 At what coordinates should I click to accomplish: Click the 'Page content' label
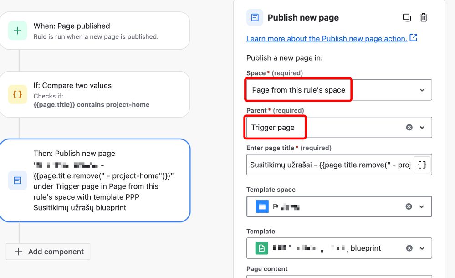click(267, 269)
